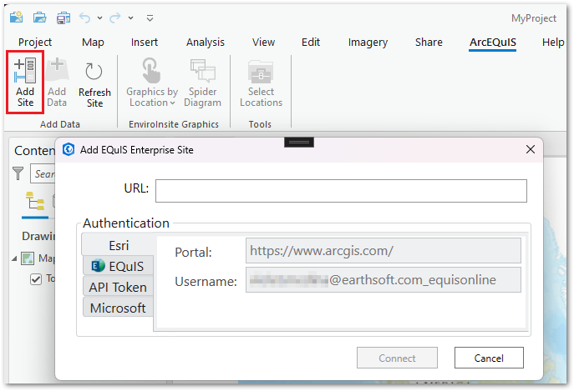Screen dimensions: 574x391
Task: Click the Map icon in Contents
Action: point(28,258)
